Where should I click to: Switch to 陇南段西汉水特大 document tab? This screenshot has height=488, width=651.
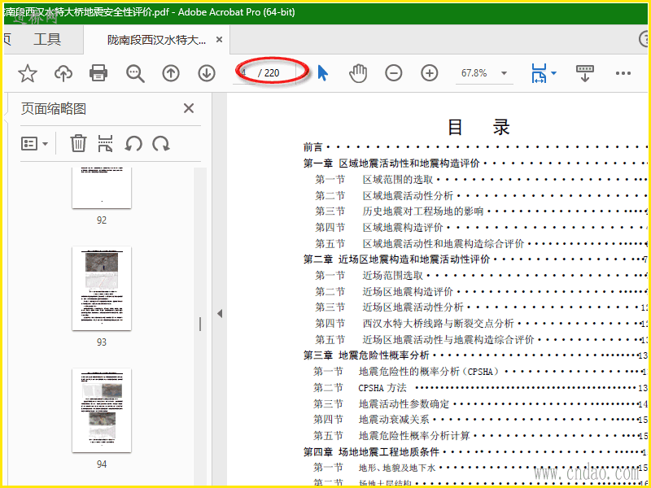156,40
